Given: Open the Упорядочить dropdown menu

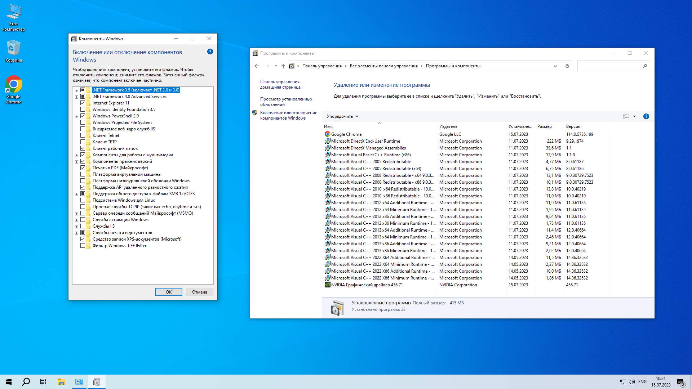Looking at the screenshot, I should 342,116.
